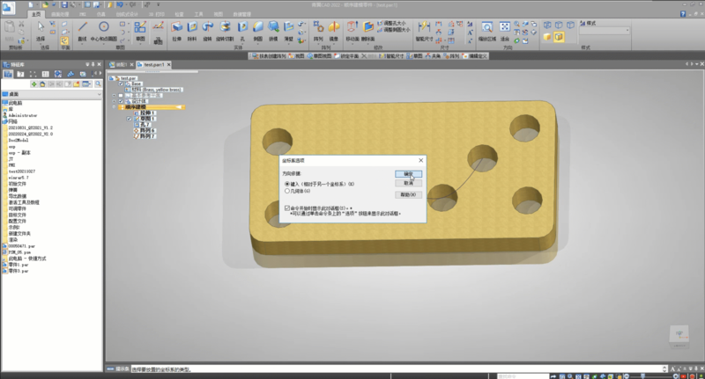Screen dimensions: 705x379
Task: Open the 桌面 folder location dropdown
Action: tap(98, 93)
